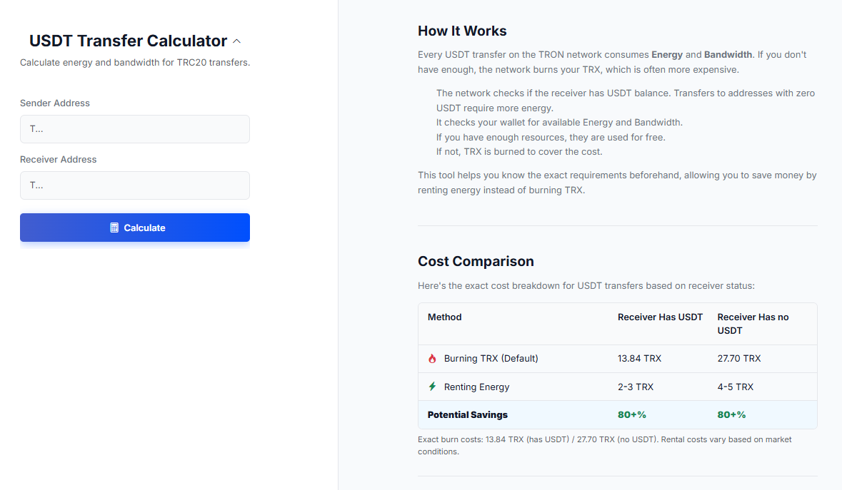Click the 27.70 TRX burn cost cell
This screenshot has height=490, width=842.
click(739, 359)
